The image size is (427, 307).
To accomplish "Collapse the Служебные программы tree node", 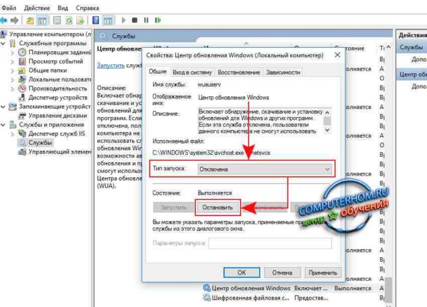I will [3, 43].
